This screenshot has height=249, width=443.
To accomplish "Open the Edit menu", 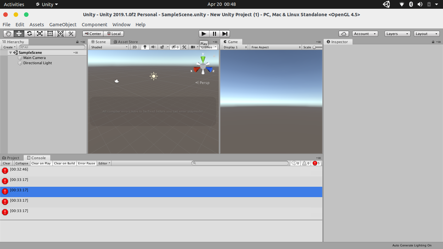I will [x=20, y=25].
